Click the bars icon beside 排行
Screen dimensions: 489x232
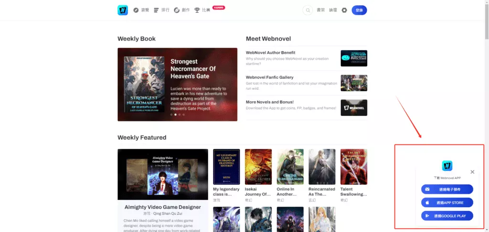(156, 10)
